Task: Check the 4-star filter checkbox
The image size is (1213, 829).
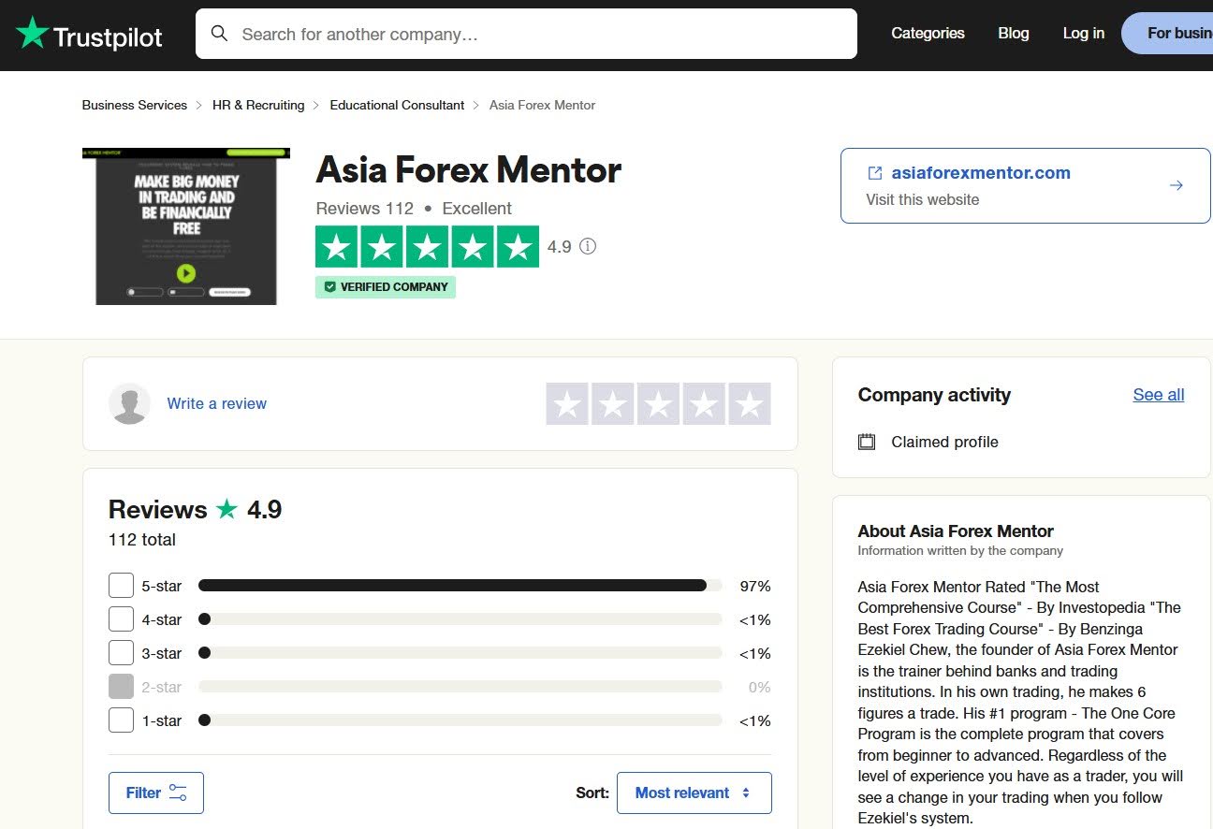Action: [122, 619]
